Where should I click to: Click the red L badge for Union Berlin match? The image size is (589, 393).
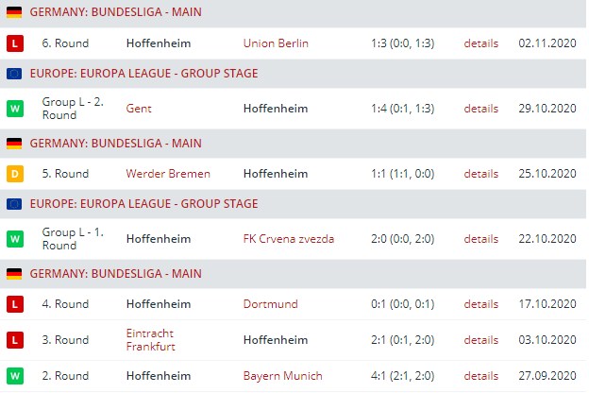coord(14,43)
